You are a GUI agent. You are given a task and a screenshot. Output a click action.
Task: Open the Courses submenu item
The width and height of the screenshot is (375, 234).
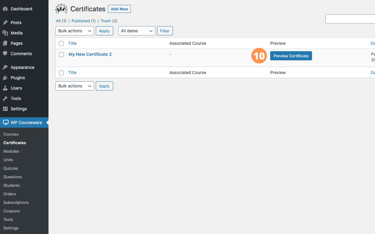pyautogui.click(x=11, y=134)
